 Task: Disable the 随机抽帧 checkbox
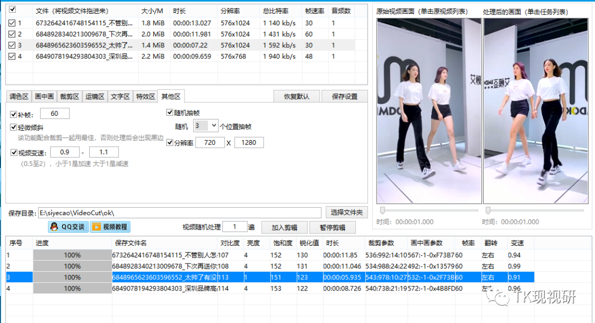[x=170, y=112]
